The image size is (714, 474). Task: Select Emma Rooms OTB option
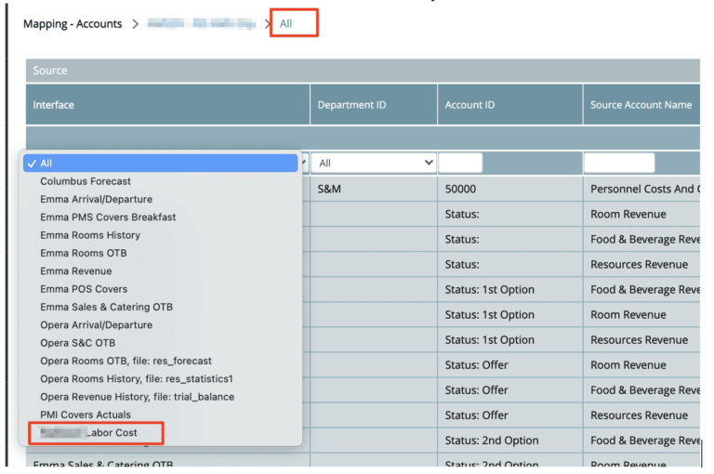tap(83, 253)
